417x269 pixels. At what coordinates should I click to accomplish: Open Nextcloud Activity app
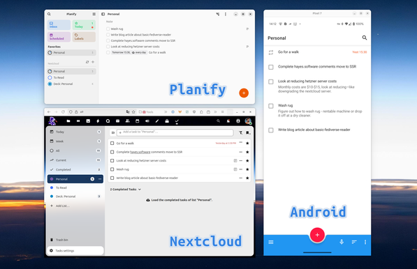tap(98, 121)
